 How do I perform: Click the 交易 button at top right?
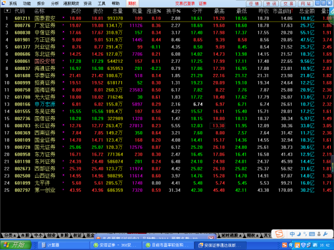(x=288, y=4)
